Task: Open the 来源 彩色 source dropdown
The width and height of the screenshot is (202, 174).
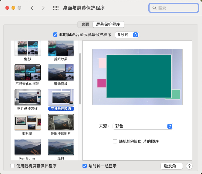Action: click(142, 126)
